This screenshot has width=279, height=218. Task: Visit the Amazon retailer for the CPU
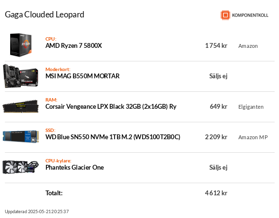point(248,46)
